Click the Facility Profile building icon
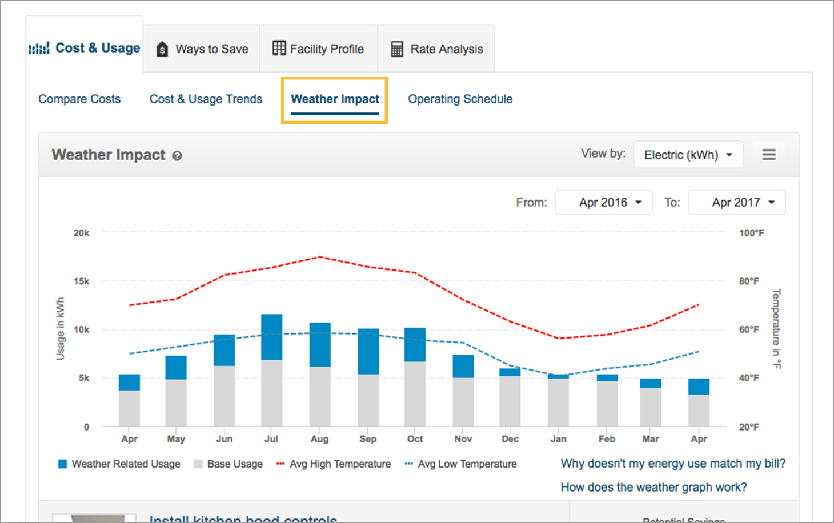 pyautogui.click(x=279, y=49)
